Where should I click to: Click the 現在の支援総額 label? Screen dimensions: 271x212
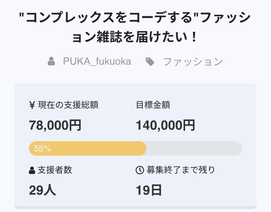pyautogui.click(x=68, y=105)
